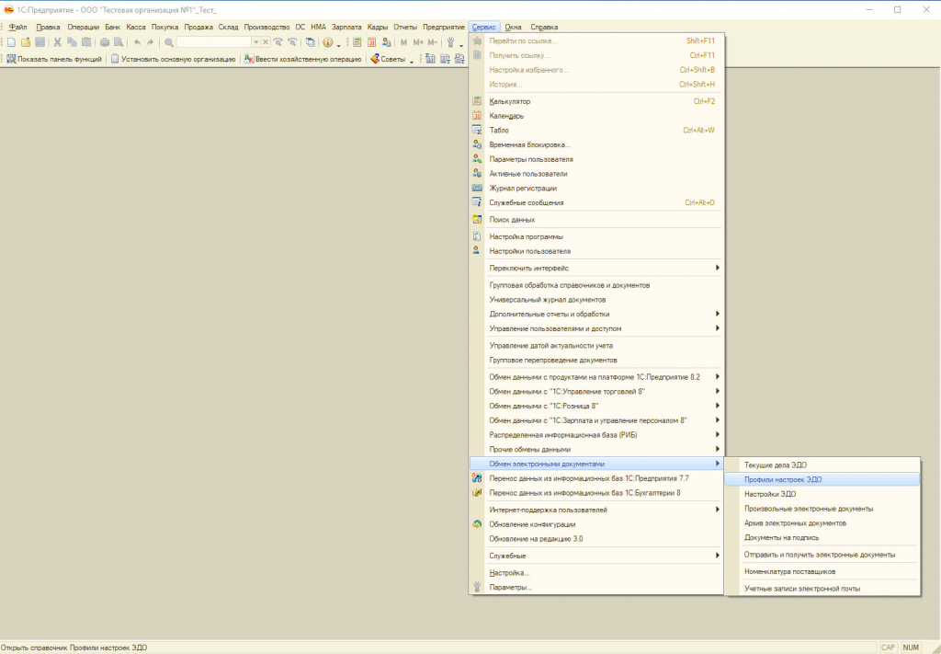Open the Банк menu
941x654 pixels.
point(112,27)
